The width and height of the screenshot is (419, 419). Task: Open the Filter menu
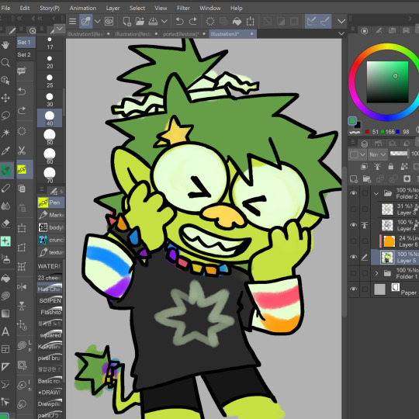[x=183, y=8]
